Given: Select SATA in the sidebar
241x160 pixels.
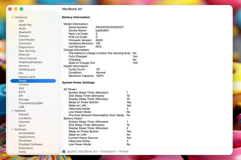Looking at the screenshot, I should coord(22,92).
